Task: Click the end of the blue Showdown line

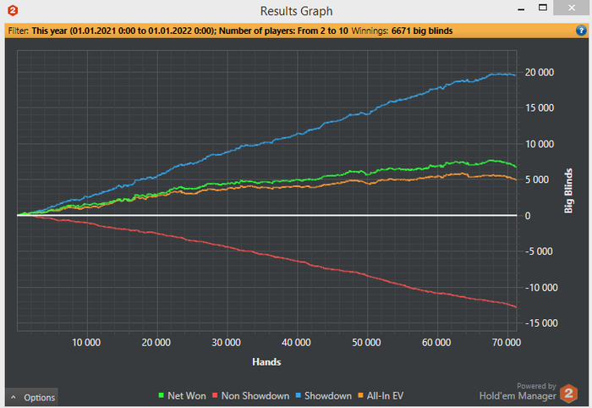Action: point(516,75)
